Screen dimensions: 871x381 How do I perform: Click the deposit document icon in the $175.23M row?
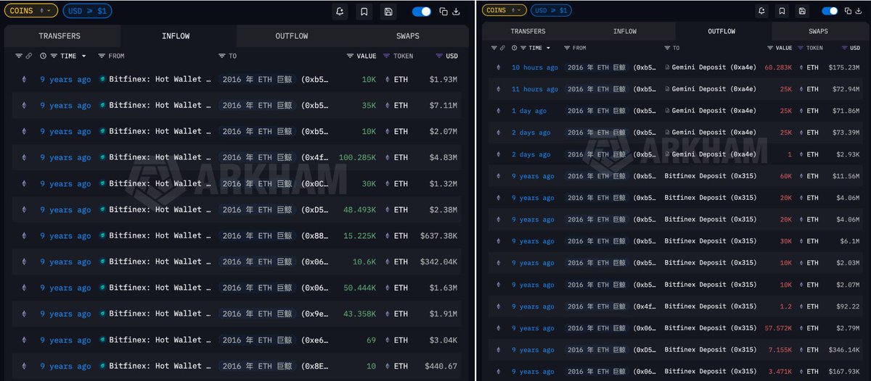click(667, 67)
